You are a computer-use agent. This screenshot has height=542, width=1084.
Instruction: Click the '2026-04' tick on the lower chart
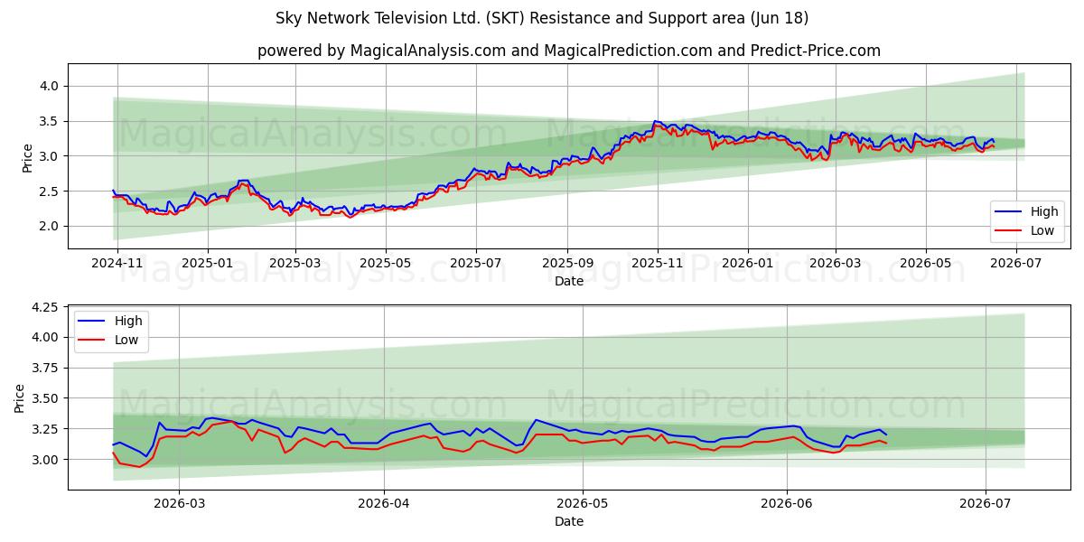click(x=384, y=503)
